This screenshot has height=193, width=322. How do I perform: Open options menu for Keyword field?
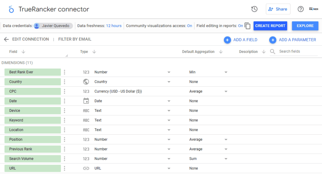(x=64, y=120)
